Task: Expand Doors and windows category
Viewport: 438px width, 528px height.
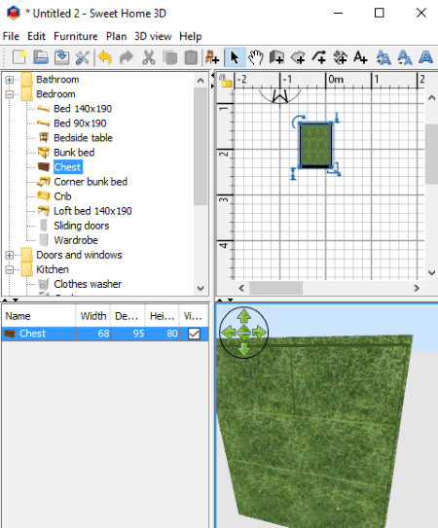Action: coord(9,255)
